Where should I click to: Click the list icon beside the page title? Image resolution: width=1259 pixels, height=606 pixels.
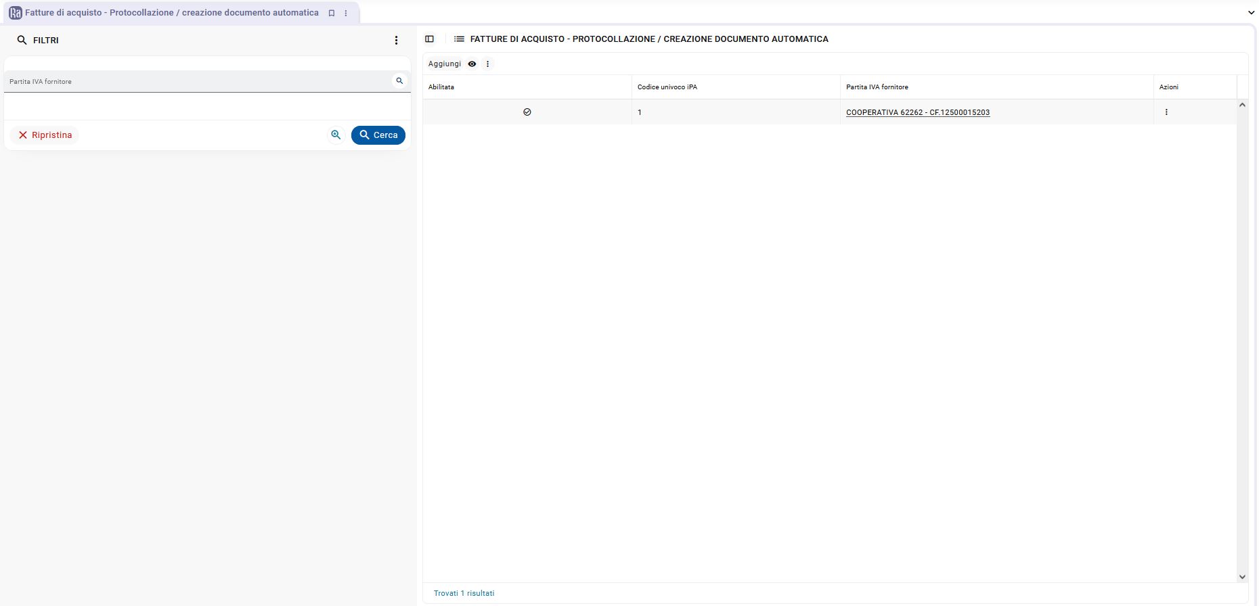[x=459, y=39]
